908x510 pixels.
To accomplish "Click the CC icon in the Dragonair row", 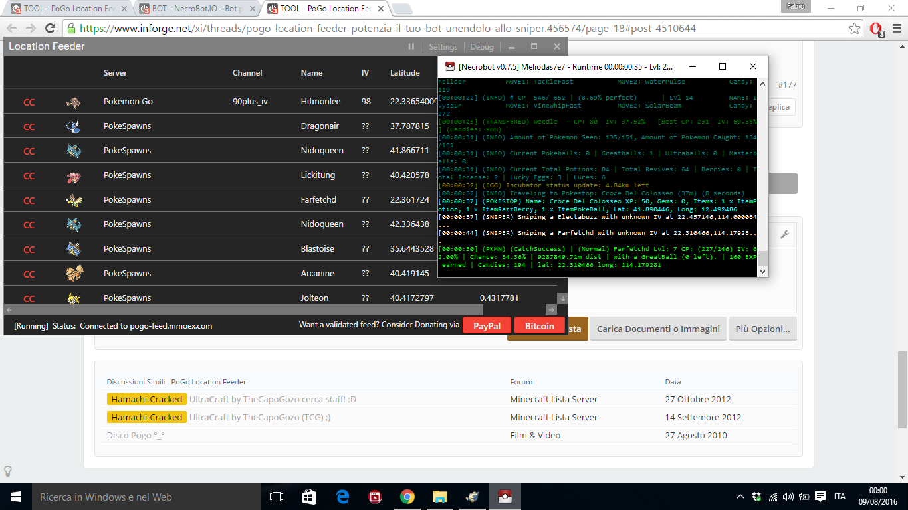I will click(29, 126).
